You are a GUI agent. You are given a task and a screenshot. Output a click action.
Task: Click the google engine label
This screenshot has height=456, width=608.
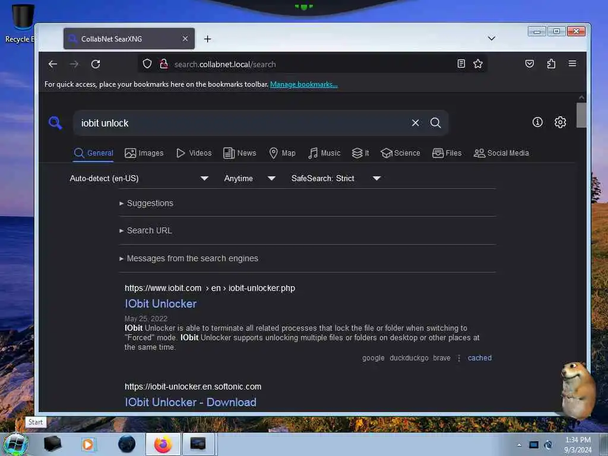[373, 358]
